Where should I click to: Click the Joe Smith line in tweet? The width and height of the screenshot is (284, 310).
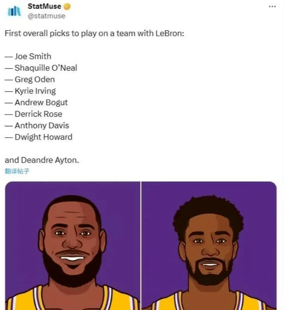coord(28,57)
